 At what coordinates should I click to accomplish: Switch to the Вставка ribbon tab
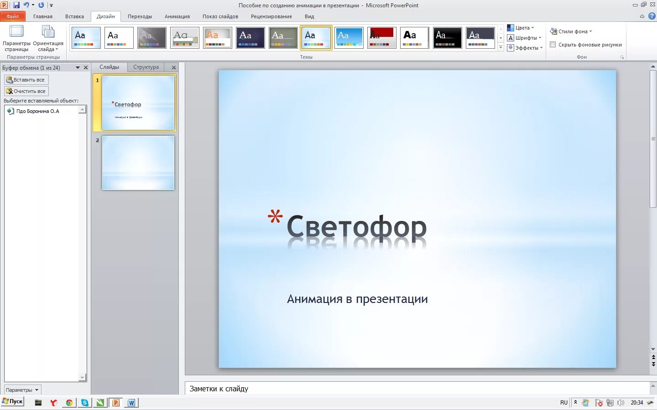click(74, 16)
